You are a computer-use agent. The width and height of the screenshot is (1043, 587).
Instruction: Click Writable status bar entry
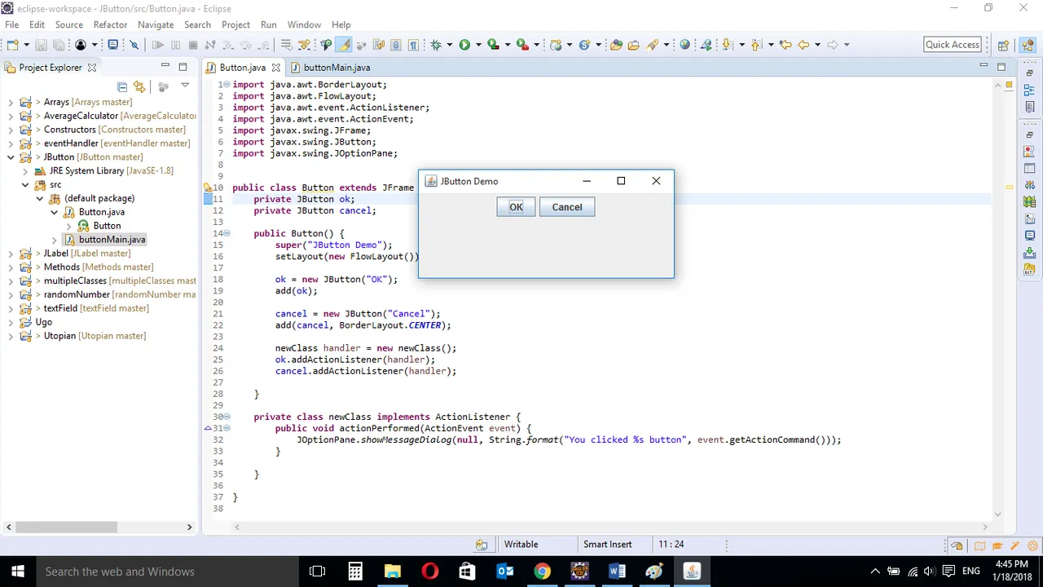(521, 545)
